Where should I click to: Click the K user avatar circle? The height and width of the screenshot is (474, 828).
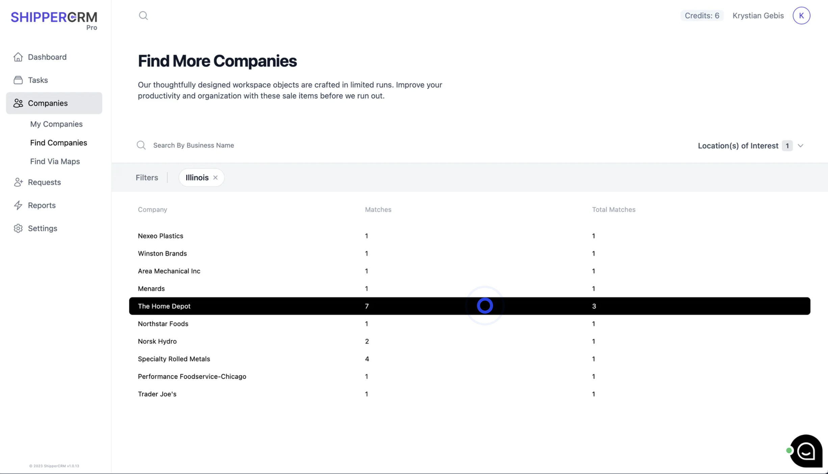pyautogui.click(x=801, y=16)
